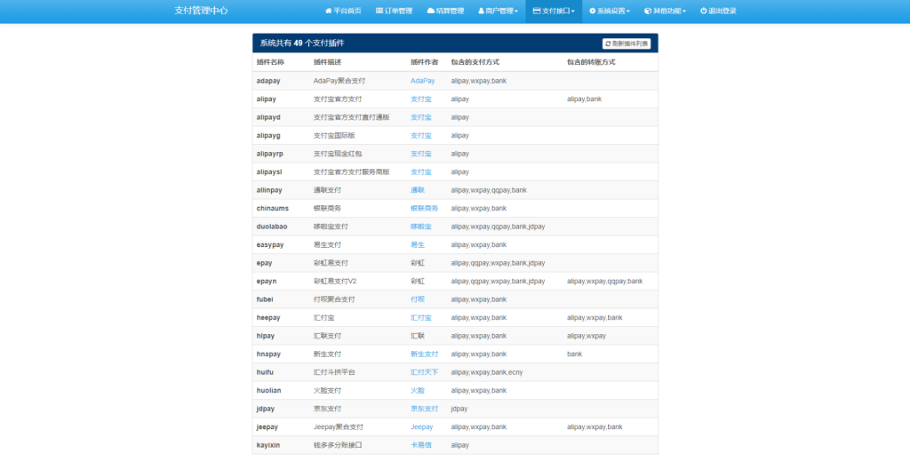The height and width of the screenshot is (462, 910).
Task: Open the 银联商务 author link
Action: [424, 209]
